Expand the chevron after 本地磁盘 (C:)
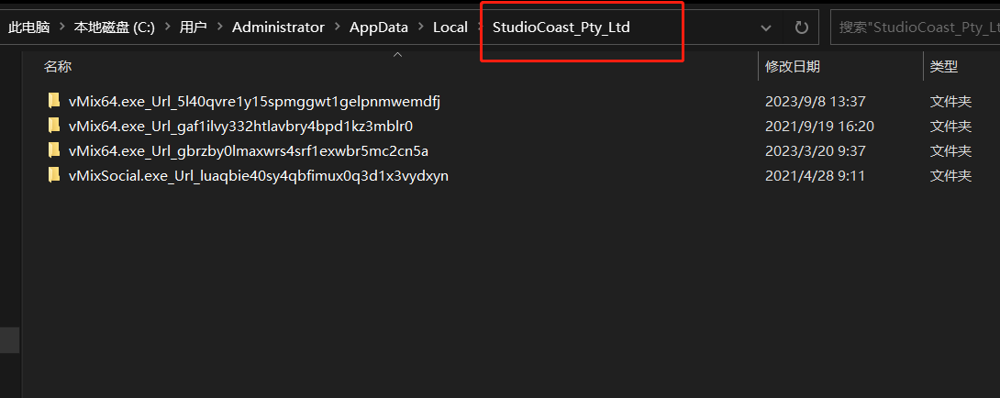The width and height of the screenshot is (1000, 398). click(x=167, y=28)
